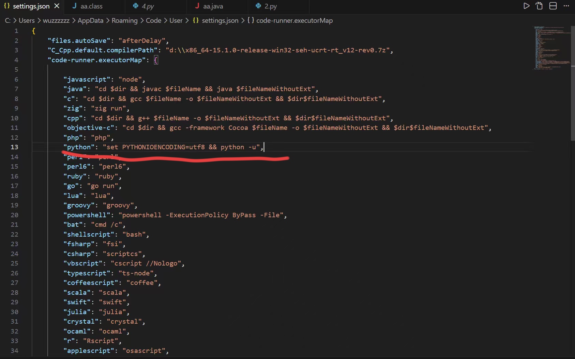Split the editor with the layout icon
This screenshot has width=575, height=359.
click(553, 6)
